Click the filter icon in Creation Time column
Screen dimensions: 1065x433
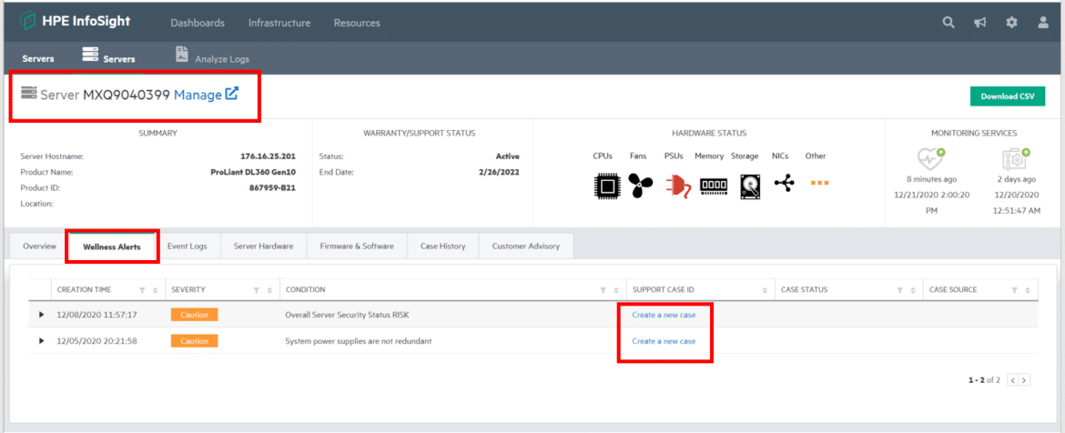coord(142,290)
